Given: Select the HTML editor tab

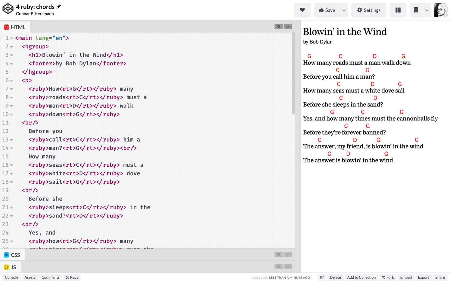Looking at the screenshot, I should pyautogui.click(x=15, y=27).
